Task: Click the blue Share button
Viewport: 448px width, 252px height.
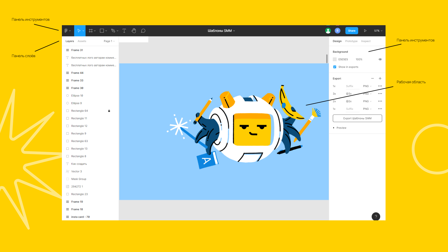Action: coord(352,31)
